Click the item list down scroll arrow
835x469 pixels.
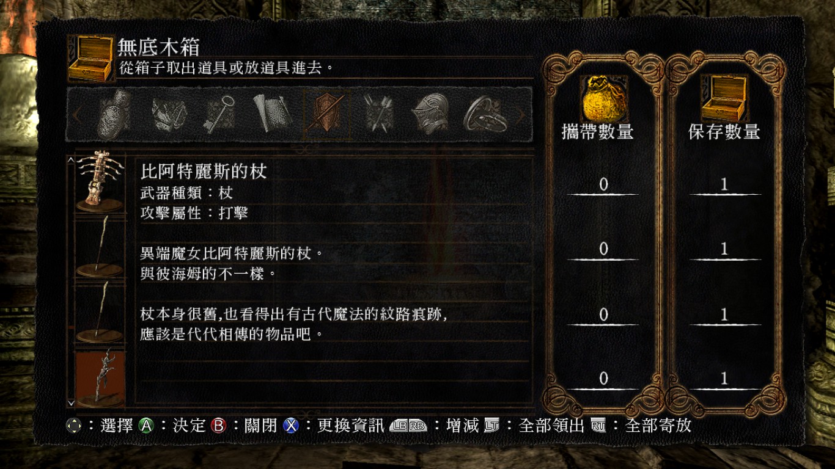click(70, 403)
